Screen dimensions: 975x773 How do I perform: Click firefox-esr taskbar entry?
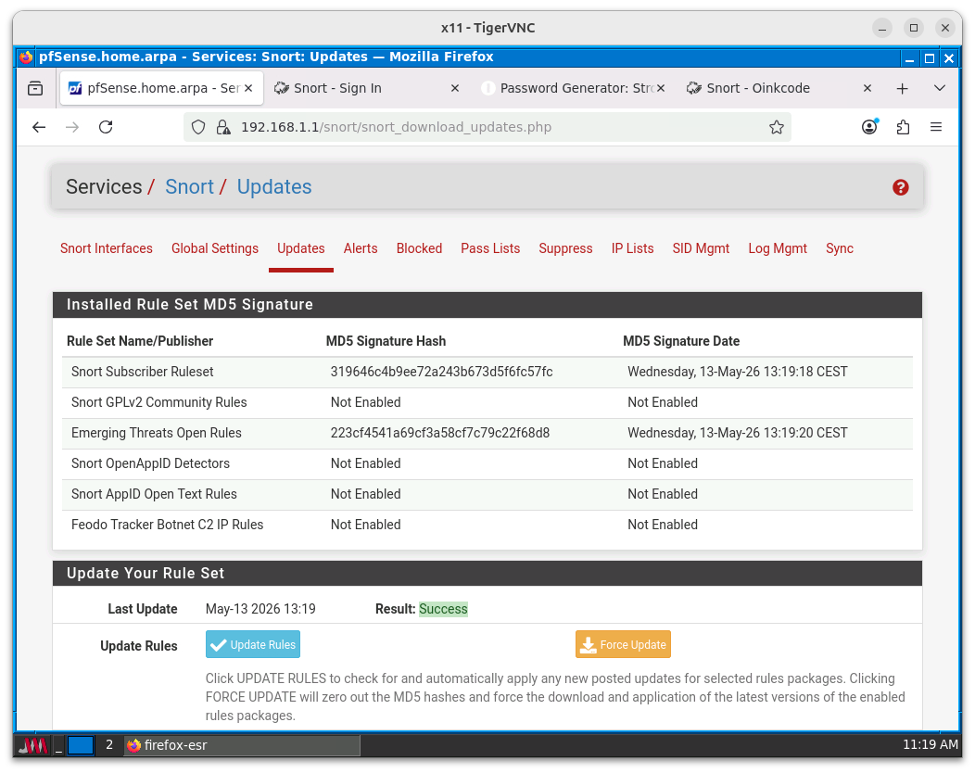242,745
